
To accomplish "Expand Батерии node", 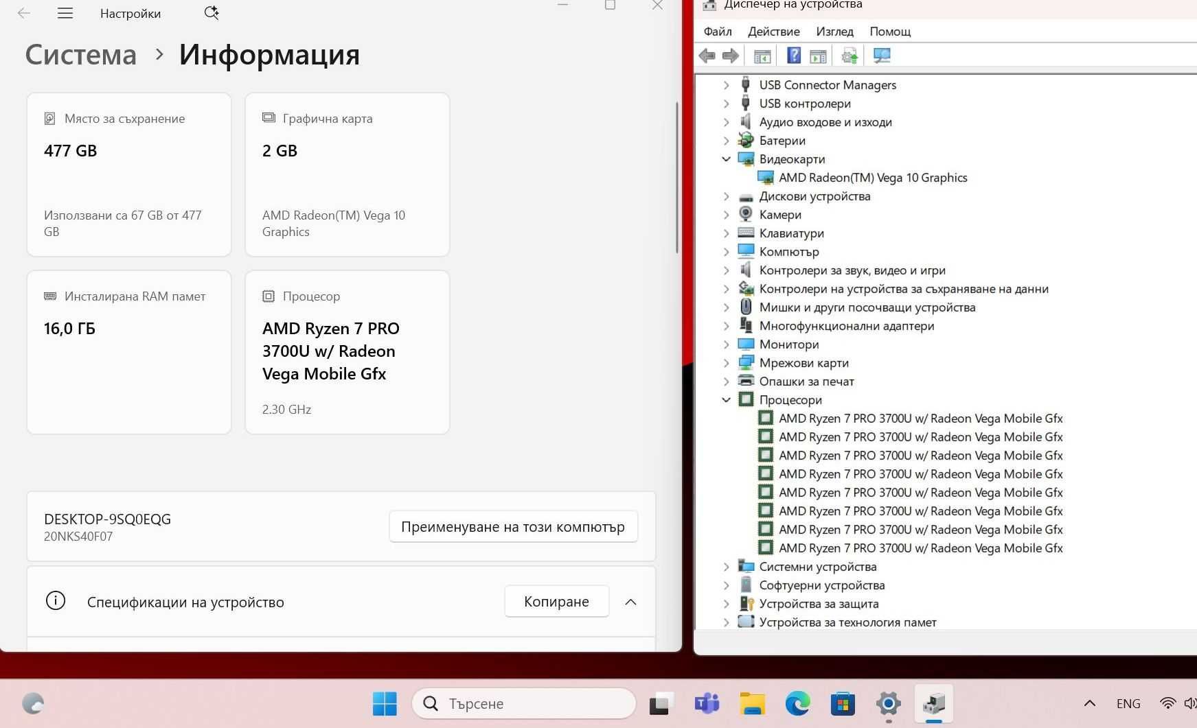I will (x=727, y=141).
